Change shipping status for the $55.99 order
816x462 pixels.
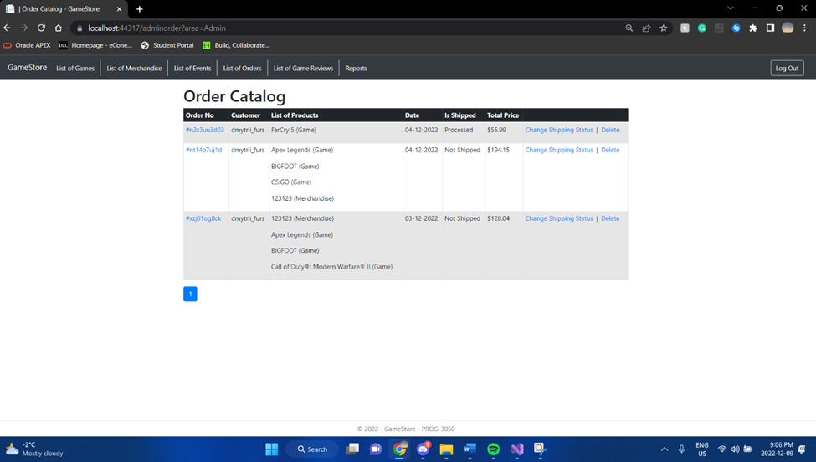(x=559, y=130)
